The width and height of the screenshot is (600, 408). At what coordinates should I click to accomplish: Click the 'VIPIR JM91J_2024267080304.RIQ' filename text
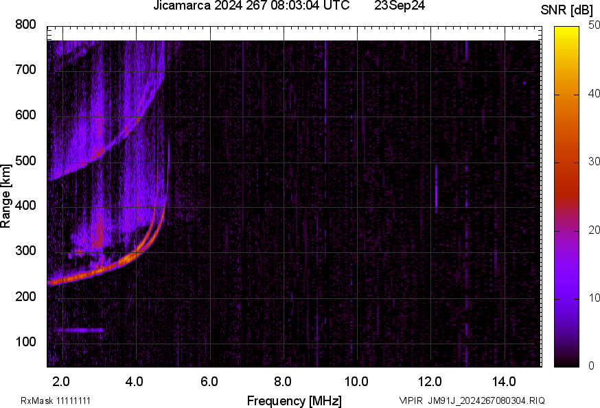pyautogui.click(x=472, y=400)
